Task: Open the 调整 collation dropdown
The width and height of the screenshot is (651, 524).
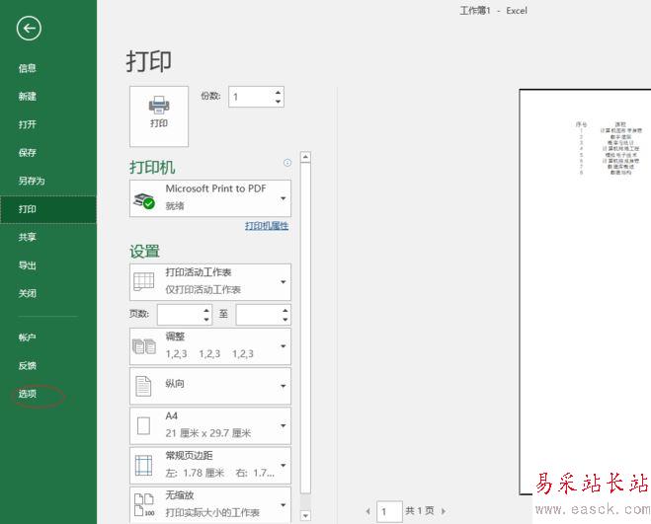Action: pyautogui.click(x=210, y=346)
